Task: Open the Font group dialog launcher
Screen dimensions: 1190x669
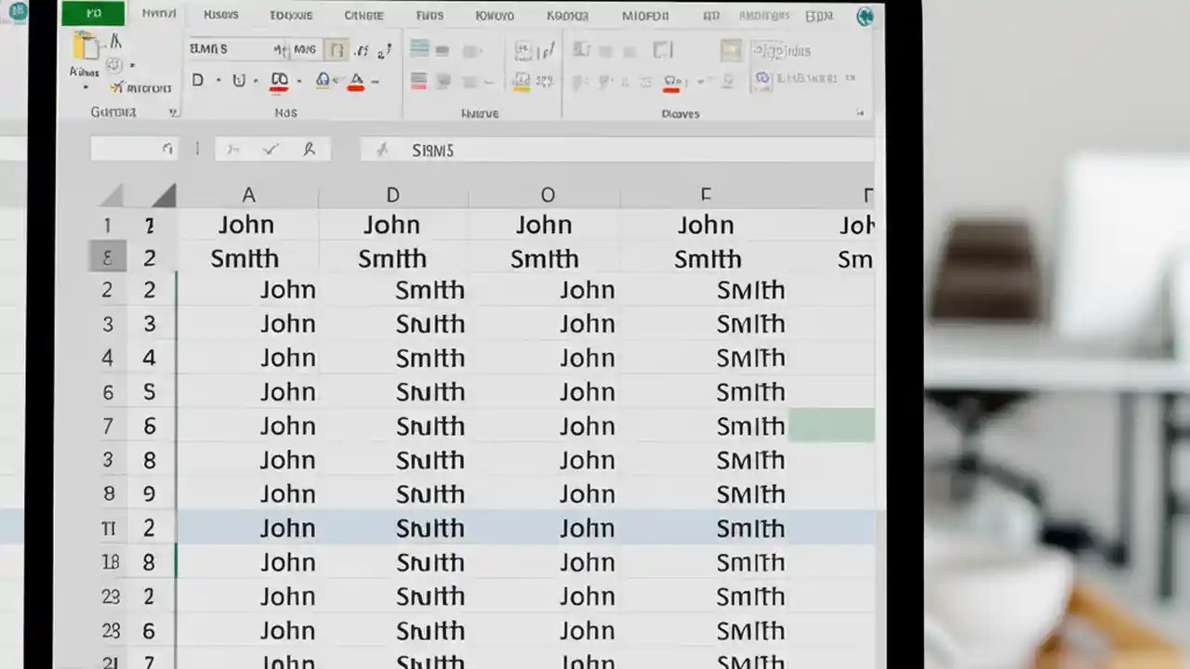Action: click(x=389, y=111)
